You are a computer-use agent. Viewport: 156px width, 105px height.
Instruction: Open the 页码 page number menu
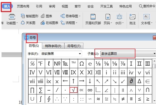(108, 20)
